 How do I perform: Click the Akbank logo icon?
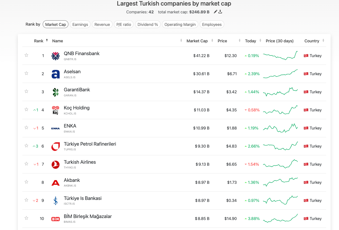(56, 183)
